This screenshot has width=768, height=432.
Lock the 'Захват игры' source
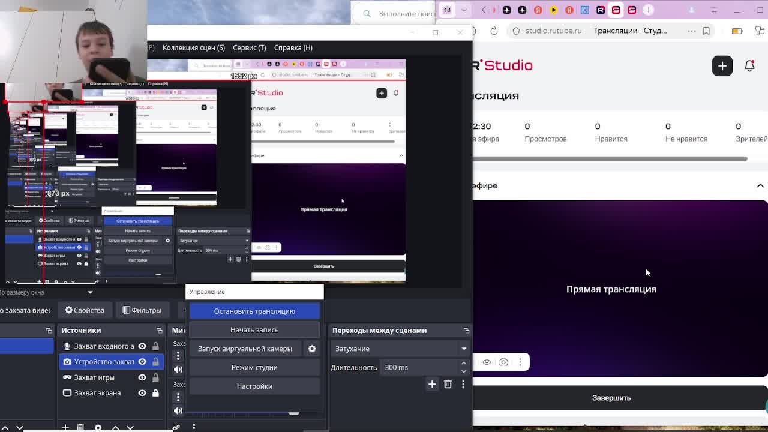coord(155,377)
